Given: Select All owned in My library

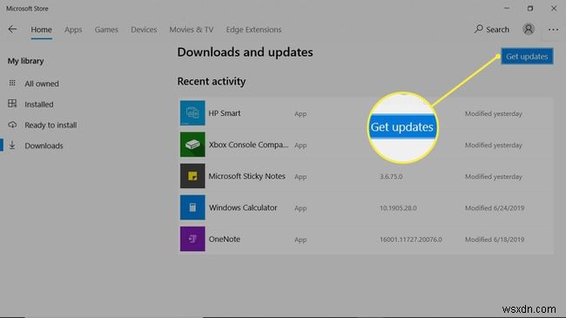Looking at the screenshot, I should coord(42,84).
